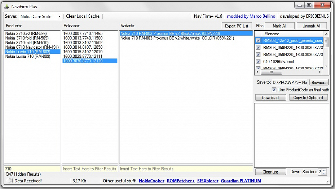Uncheck the RM803_12w12_prod_generic_user file checkbox
The height and width of the screenshot is (189, 335).
pos(258,40)
